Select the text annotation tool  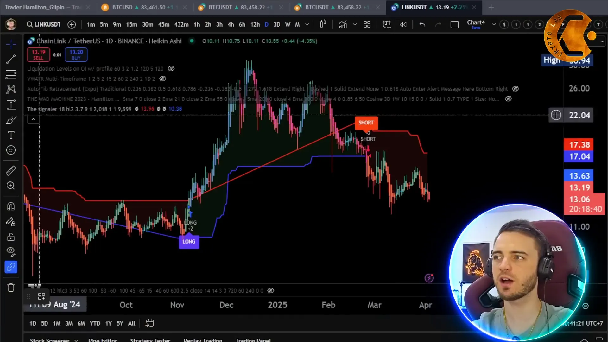pyautogui.click(x=11, y=135)
